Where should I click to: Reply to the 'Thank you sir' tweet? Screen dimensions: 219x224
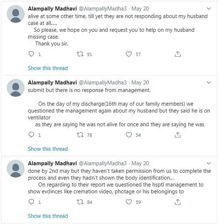click(x=31, y=54)
